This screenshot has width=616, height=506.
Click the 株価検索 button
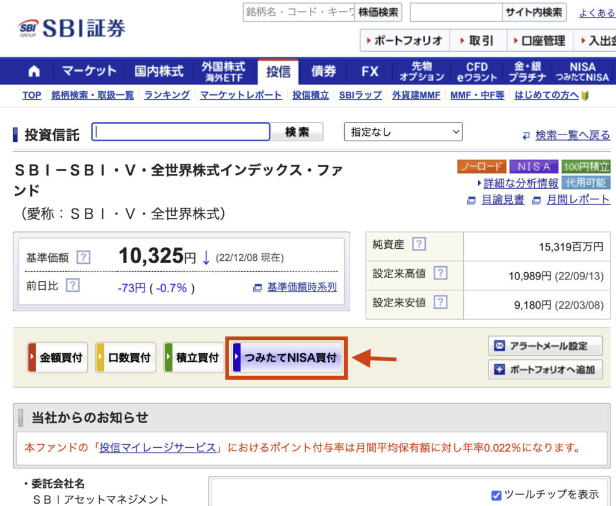[378, 13]
